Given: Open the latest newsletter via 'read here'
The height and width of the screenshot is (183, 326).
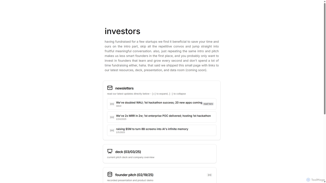Looking at the screenshot, I should (208, 104).
